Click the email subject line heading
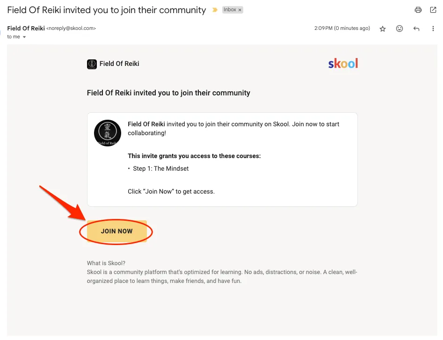This screenshot has height=340, width=443. pos(106,10)
